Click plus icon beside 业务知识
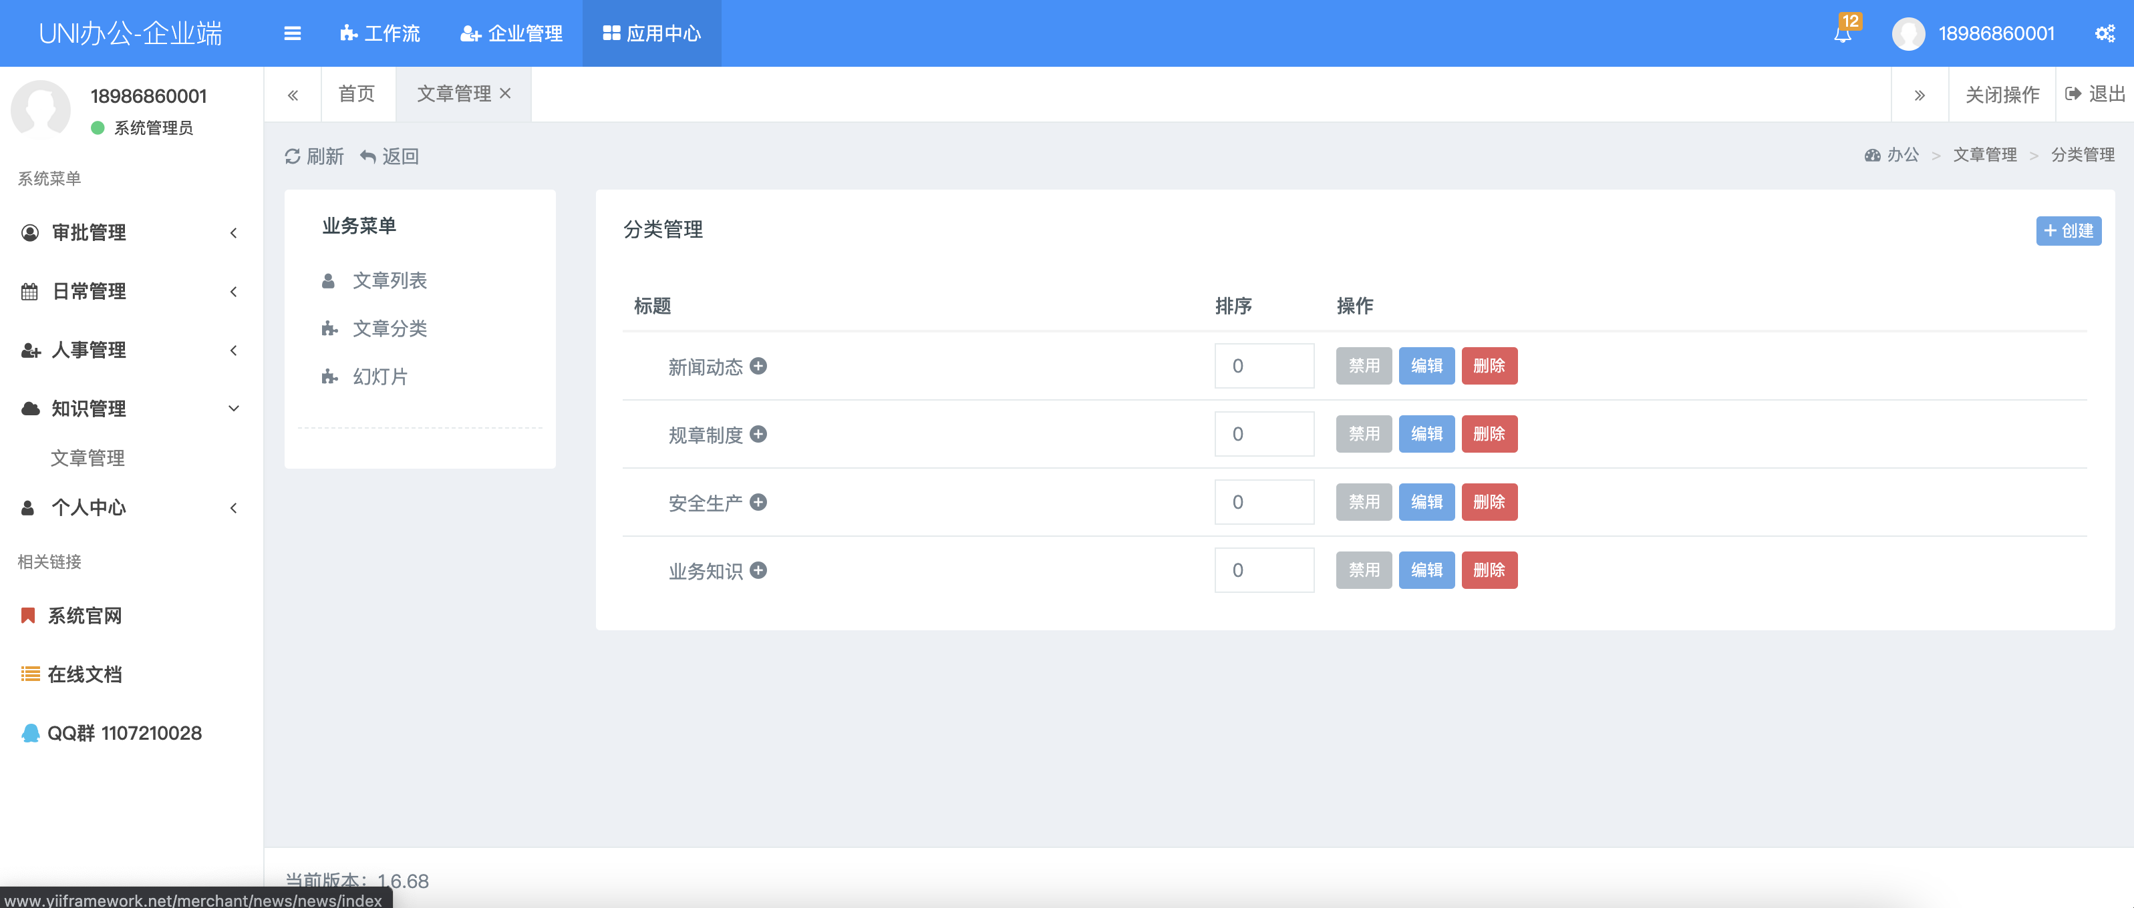Viewport: 2134px width, 908px height. point(758,570)
